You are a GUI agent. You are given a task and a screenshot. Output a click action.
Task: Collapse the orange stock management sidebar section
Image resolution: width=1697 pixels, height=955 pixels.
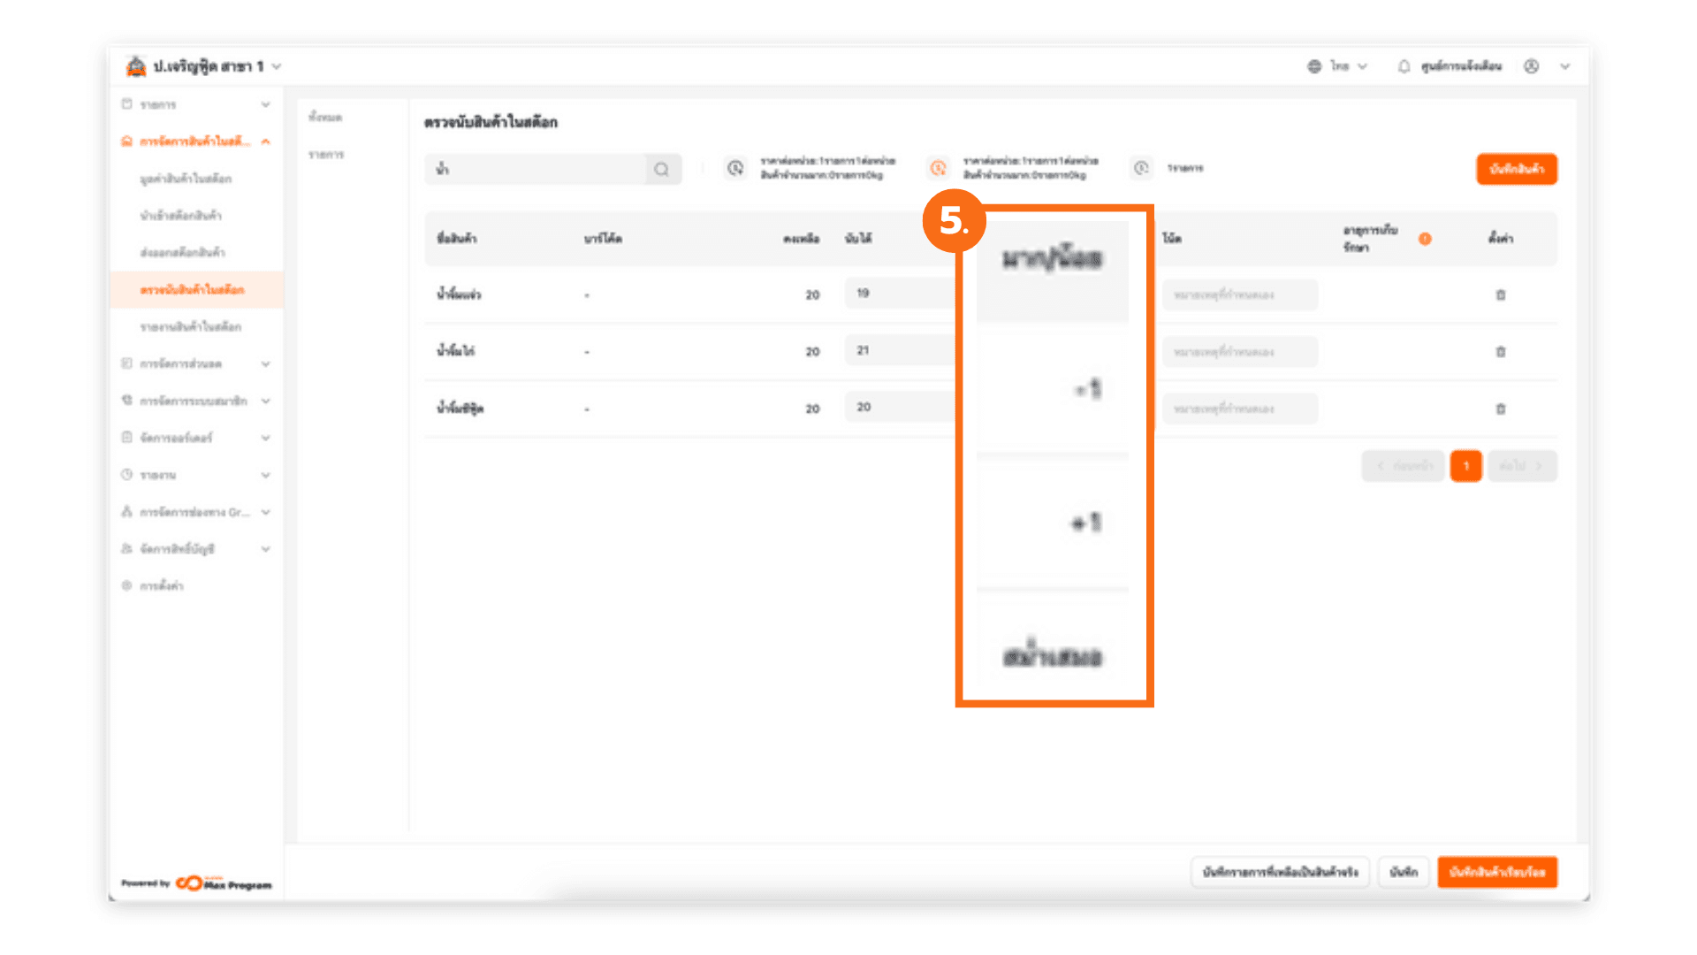265,141
